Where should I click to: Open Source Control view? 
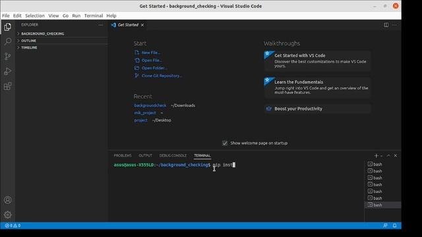[x=7, y=56]
